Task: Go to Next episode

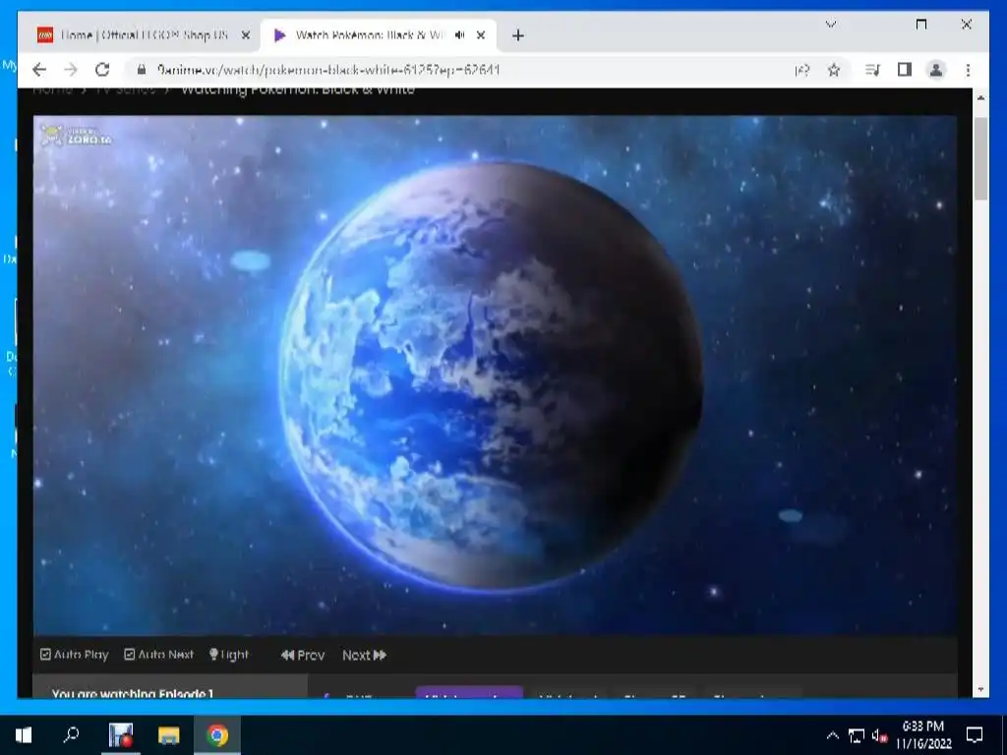Action: pyautogui.click(x=364, y=656)
